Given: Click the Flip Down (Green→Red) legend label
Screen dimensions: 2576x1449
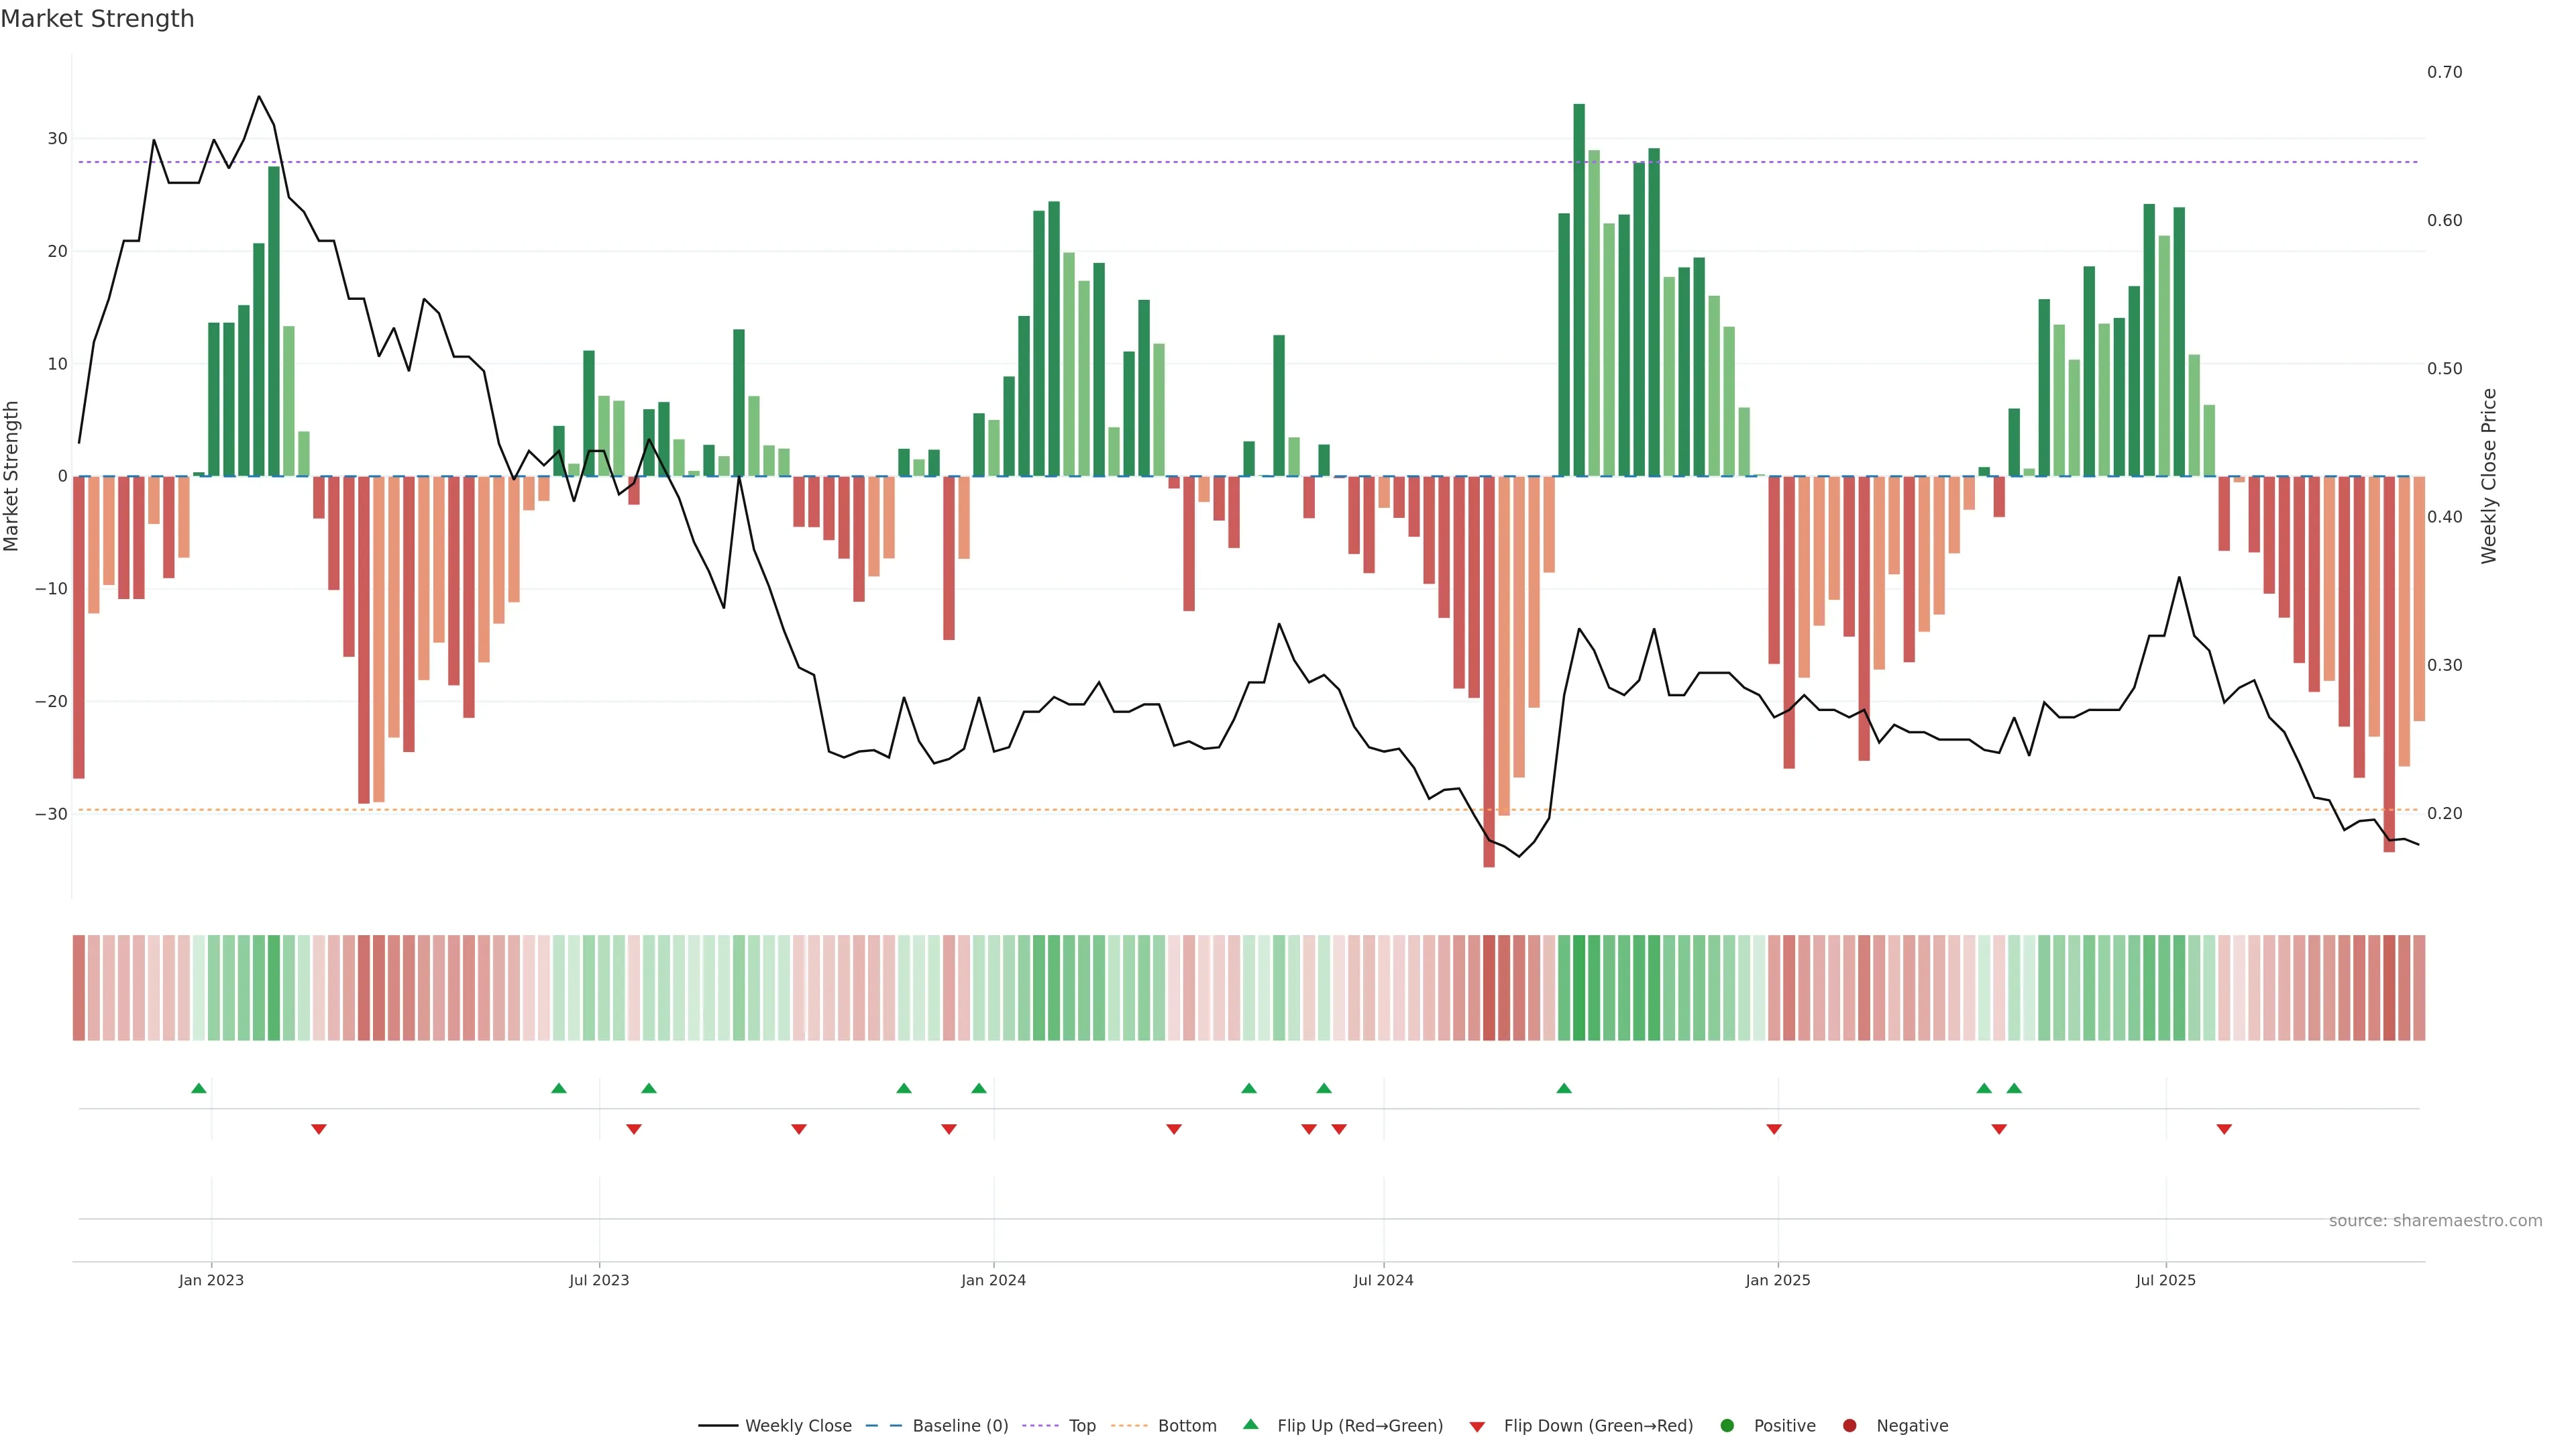Looking at the screenshot, I should [x=1598, y=1426].
